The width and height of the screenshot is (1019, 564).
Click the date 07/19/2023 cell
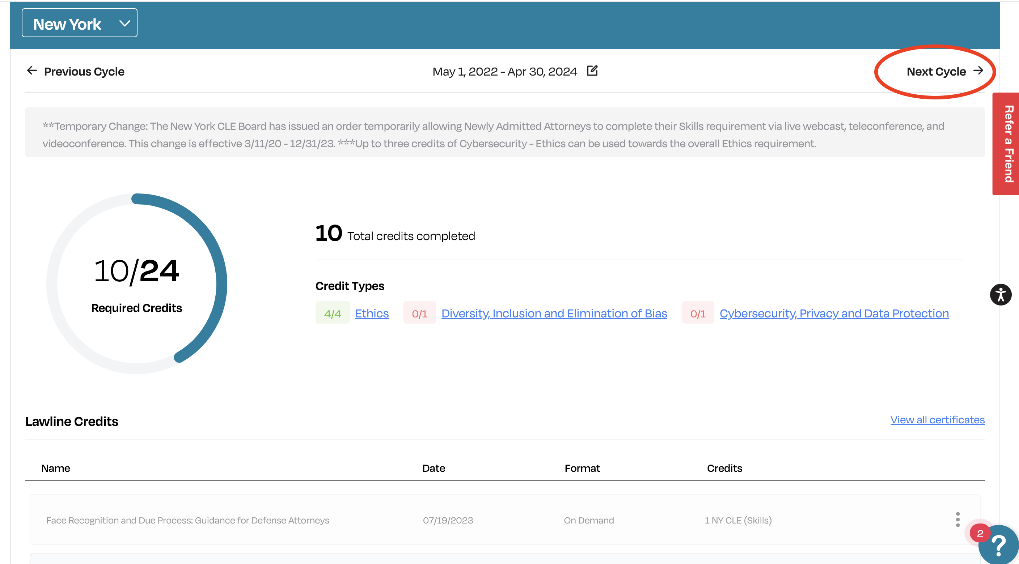point(448,520)
